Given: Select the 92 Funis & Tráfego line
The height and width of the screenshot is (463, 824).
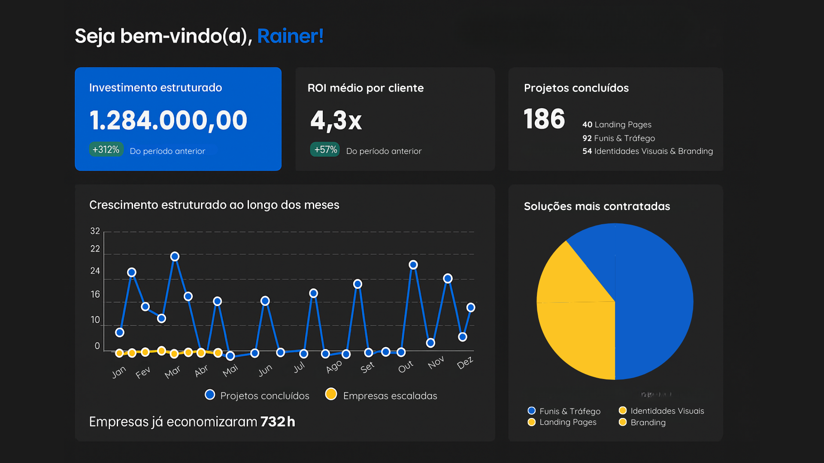Looking at the screenshot, I should point(618,138).
